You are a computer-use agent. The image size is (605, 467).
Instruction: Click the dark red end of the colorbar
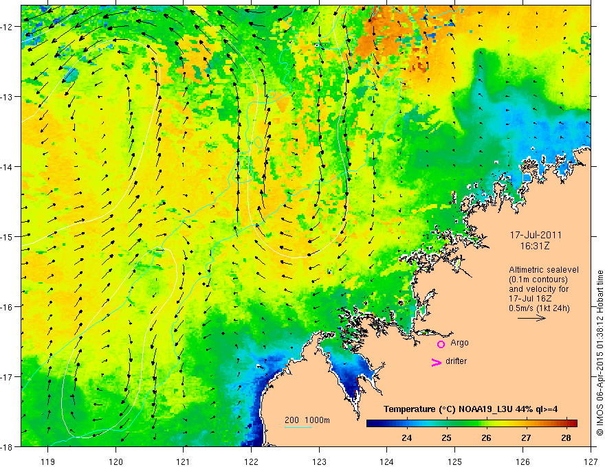point(573,423)
